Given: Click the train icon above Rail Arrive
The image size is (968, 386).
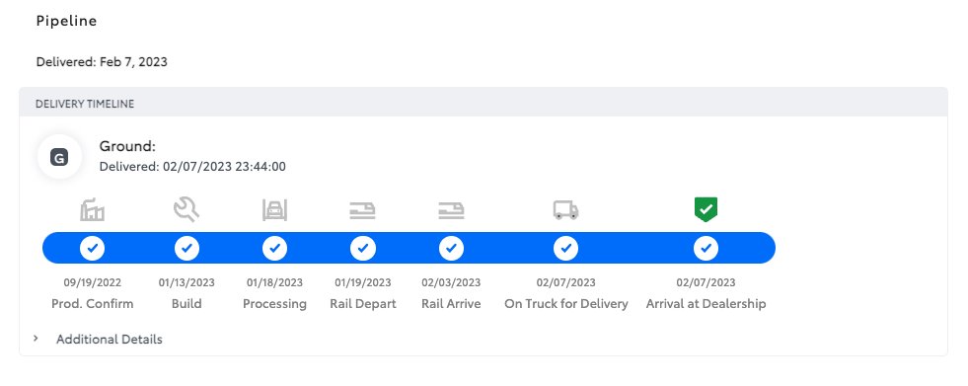Looking at the screenshot, I should tap(451, 210).
